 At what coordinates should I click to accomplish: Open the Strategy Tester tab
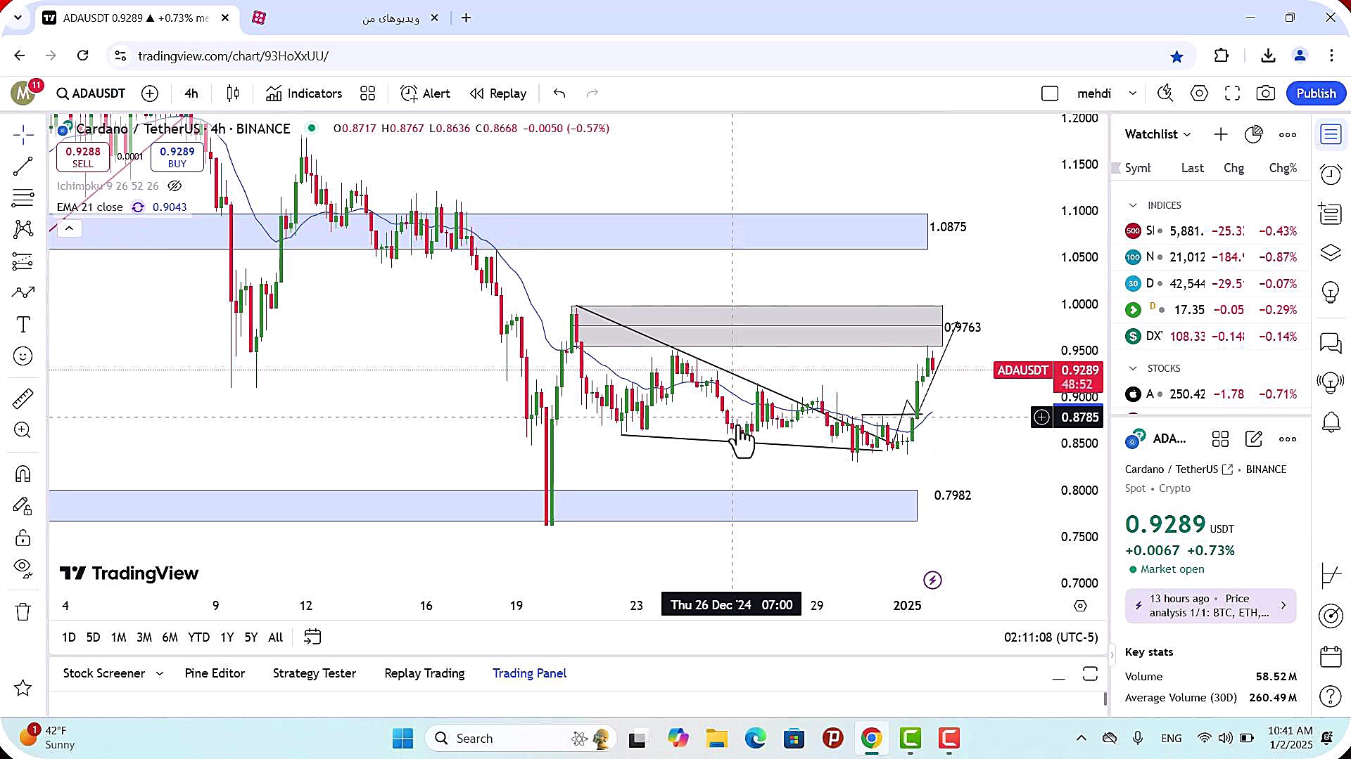click(x=315, y=673)
